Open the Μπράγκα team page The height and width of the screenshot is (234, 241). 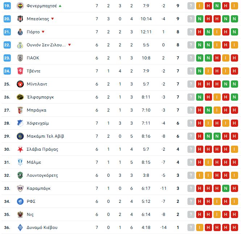coord(36,110)
